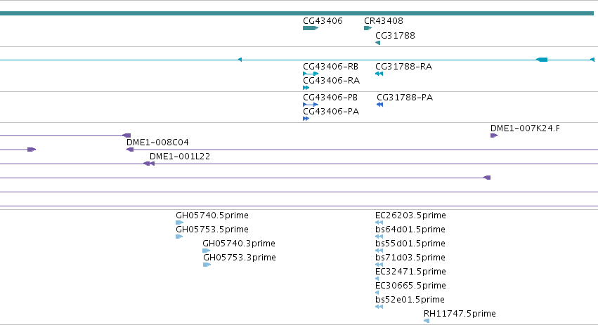The image size is (598, 325).
Task: Click the CG31788-PA protein arrow
Action: tap(380, 105)
